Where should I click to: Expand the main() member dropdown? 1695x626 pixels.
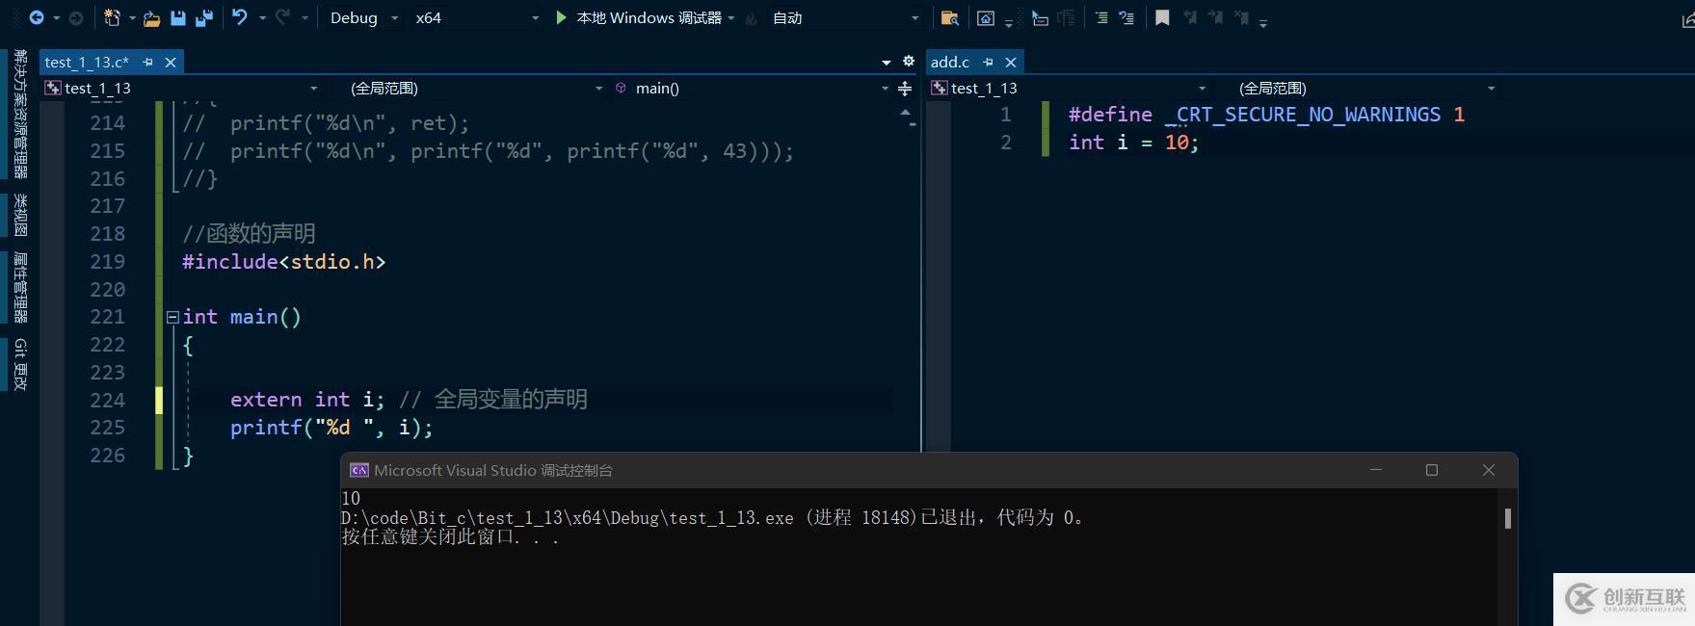tap(885, 89)
